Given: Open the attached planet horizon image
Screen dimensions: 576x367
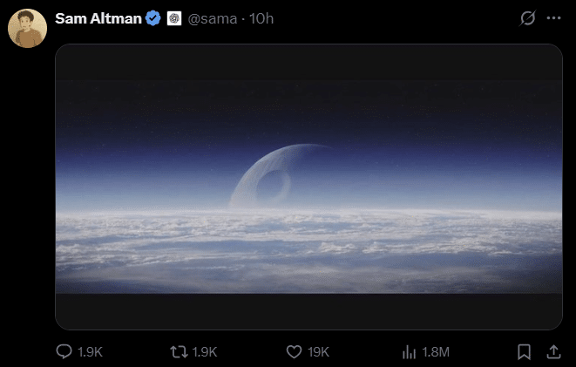Looking at the screenshot, I should point(308,187).
